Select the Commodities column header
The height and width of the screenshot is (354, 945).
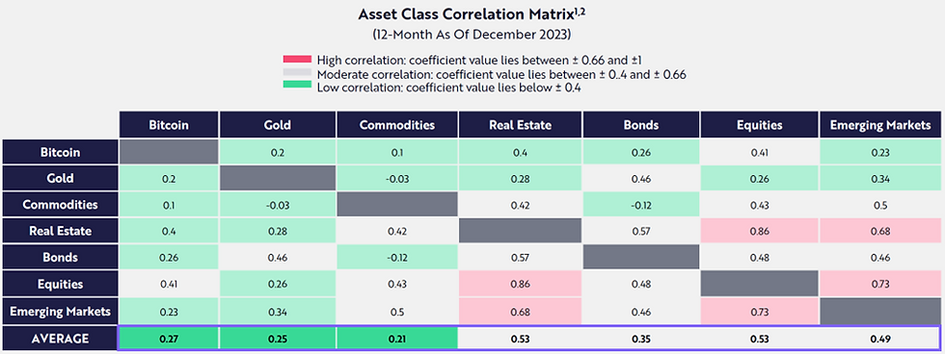(x=397, y=125)
